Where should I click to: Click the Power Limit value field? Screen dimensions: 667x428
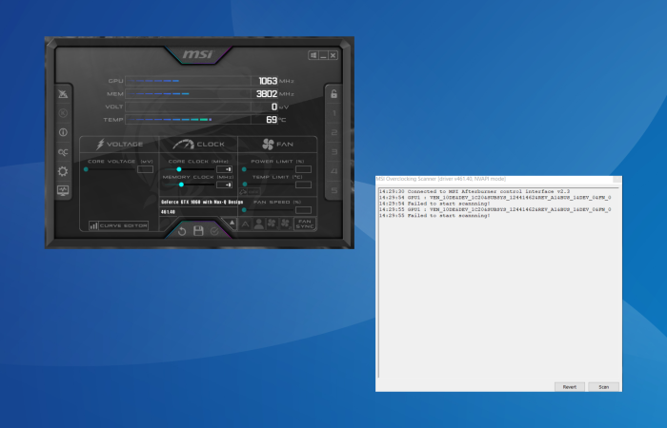303,169
